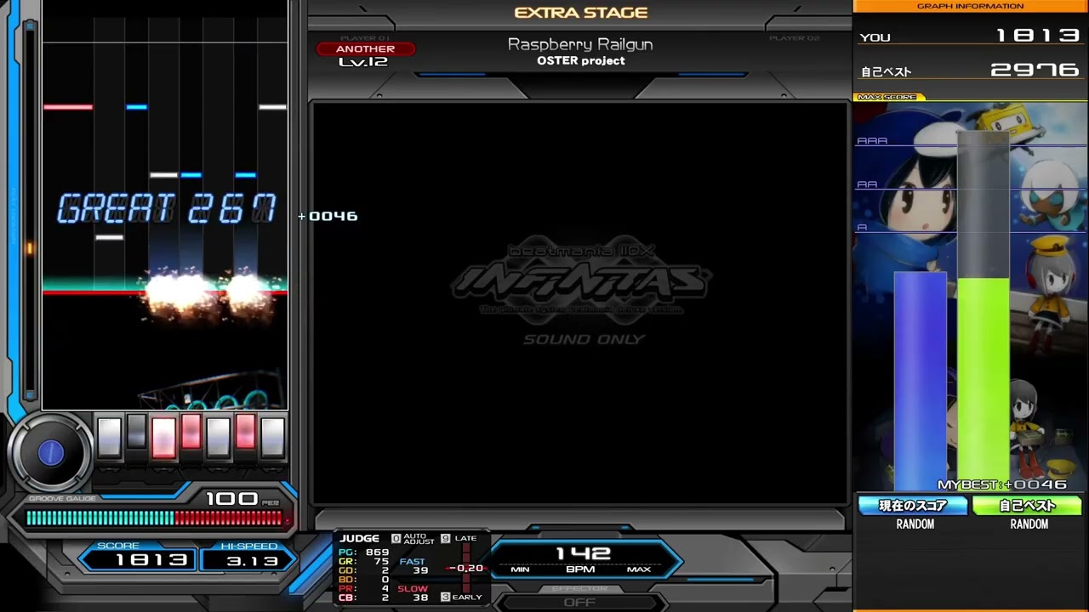
Task: Click the 'SLOW' count label
Action: (x=413, y=589)
